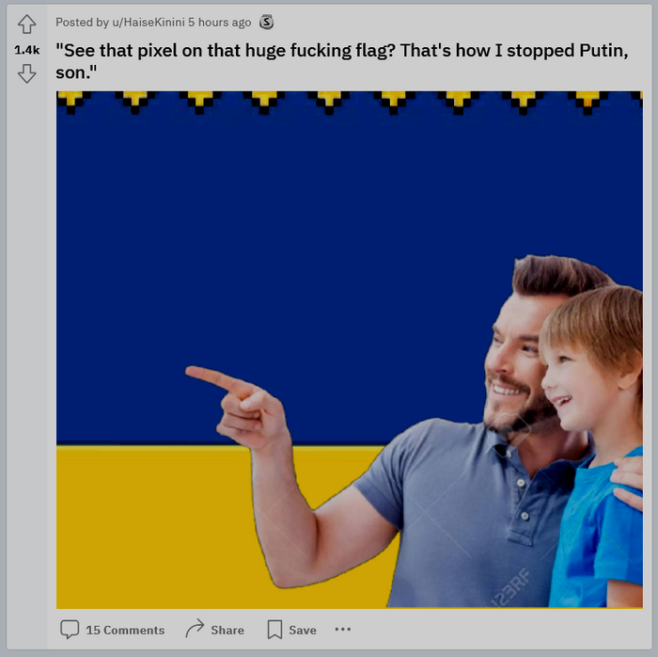Viewport: 658px width, 657px height.
Task: Upvote the post with the up arrow
Action: (26, 25)
